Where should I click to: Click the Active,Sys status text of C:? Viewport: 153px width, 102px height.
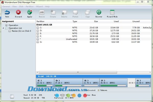(147, 28)
